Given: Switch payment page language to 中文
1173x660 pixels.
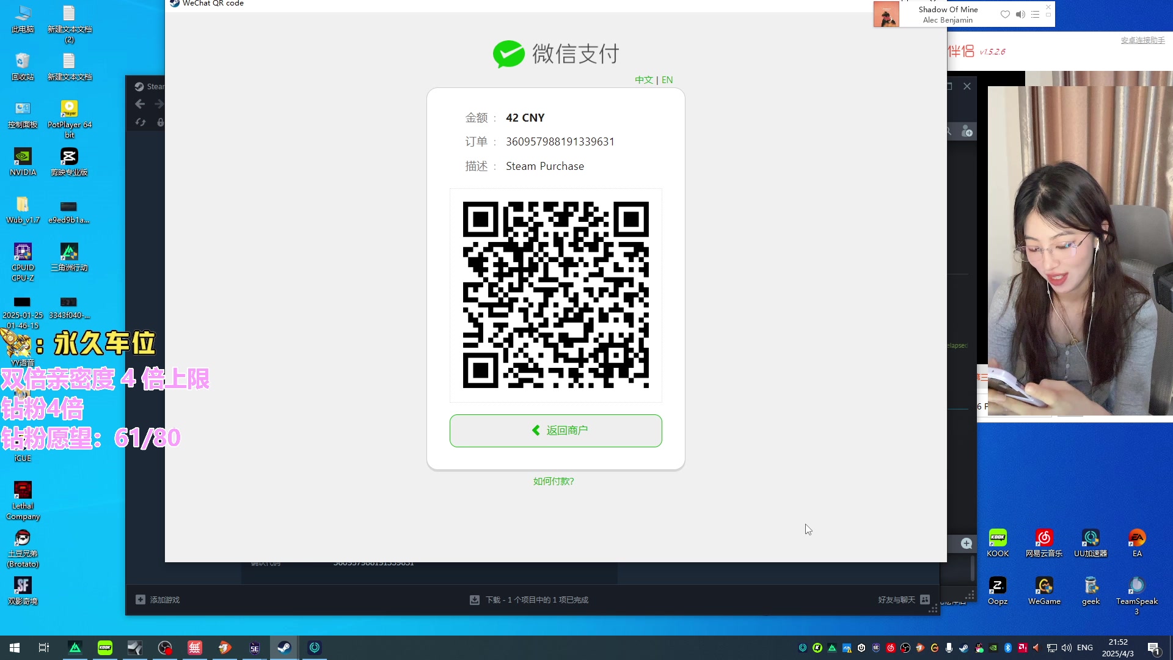Looking at the screenshot, I should coord(643,80).
